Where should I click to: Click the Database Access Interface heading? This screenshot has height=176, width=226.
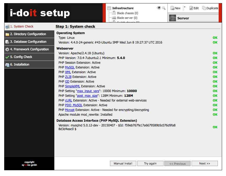[x=97, y=121]
